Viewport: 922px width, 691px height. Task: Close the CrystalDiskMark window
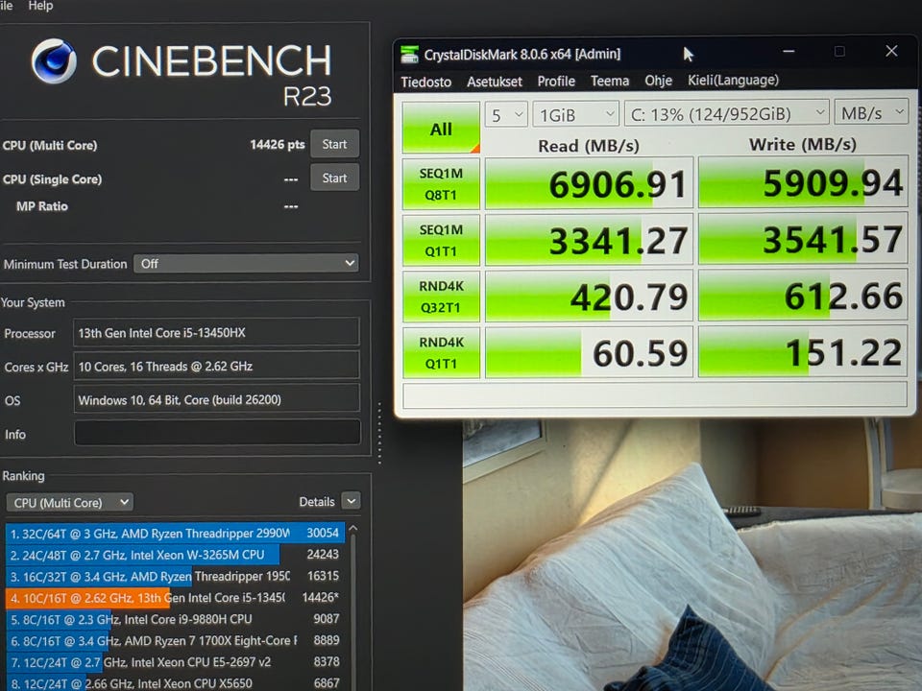coord(891,51)
